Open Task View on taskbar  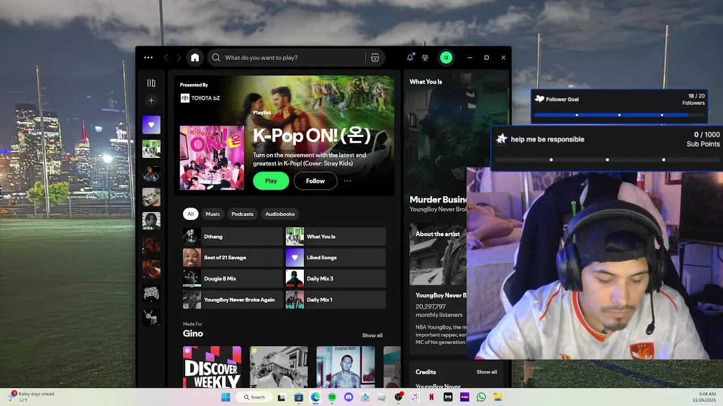[x=281, y=398]
